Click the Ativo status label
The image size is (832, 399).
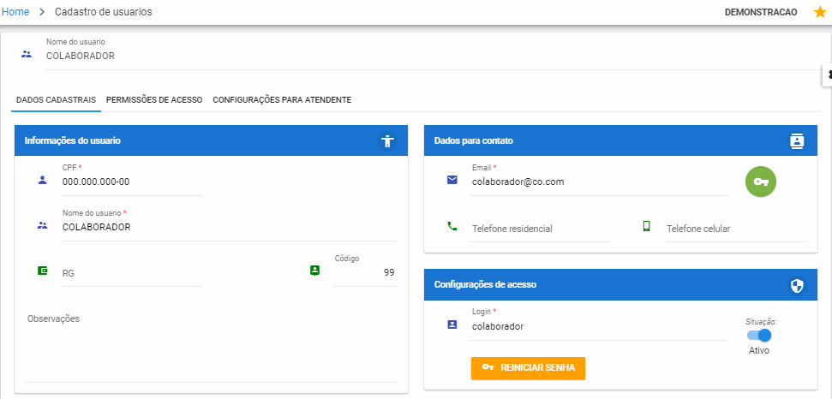(x=759, y=350)
